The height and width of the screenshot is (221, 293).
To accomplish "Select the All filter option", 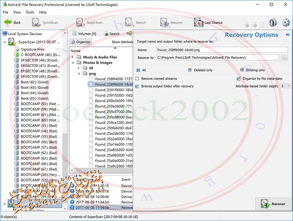I will point(141,70).
